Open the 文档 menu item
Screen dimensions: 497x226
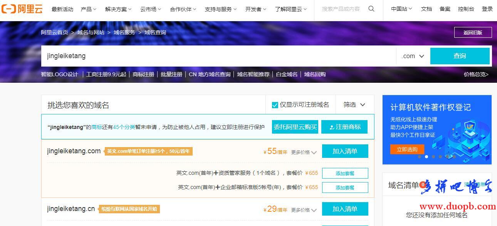426,9
